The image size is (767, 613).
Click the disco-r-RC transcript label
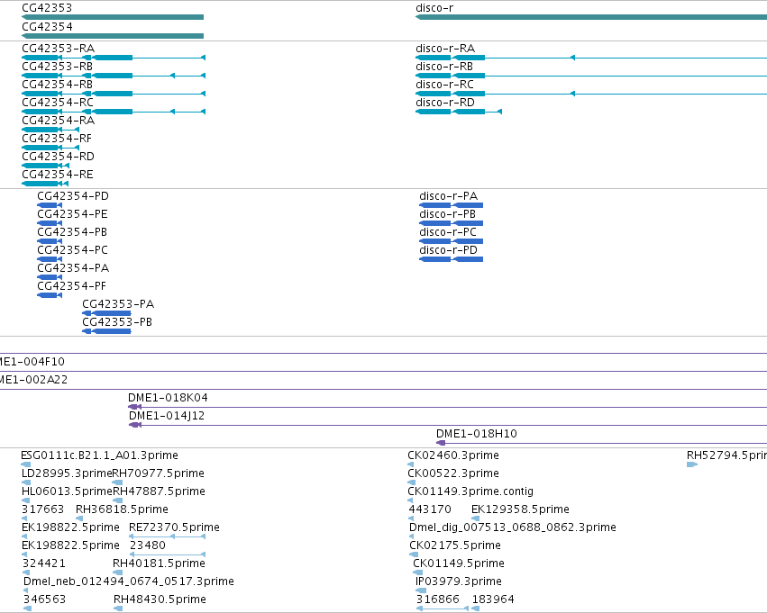(444, 85)
